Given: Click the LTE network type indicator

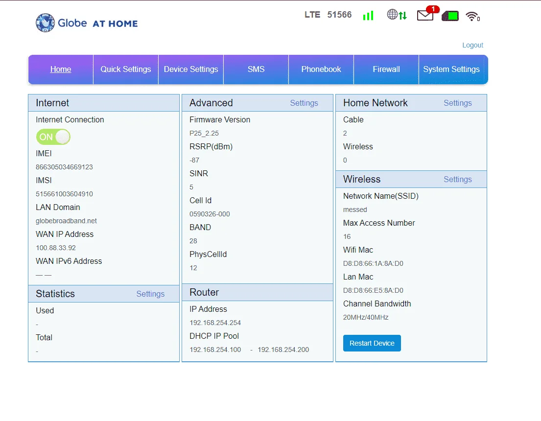Looking at the screenshot, I should 312,15.
